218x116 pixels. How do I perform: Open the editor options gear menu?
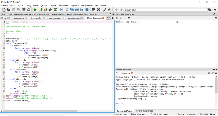(113, 18)
